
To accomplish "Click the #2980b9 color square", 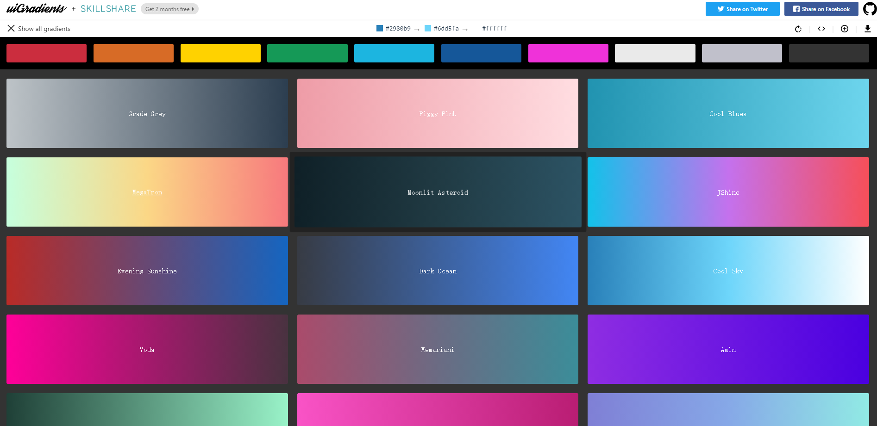I will click(380, 28).
